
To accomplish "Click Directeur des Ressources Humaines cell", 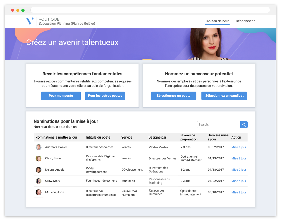I will coord(101,193).
